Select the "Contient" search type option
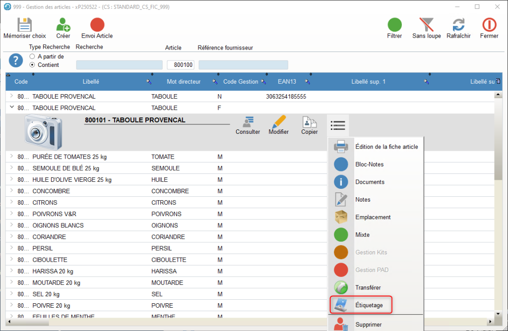This screenshot has width=508, height=331. [32, 65]
